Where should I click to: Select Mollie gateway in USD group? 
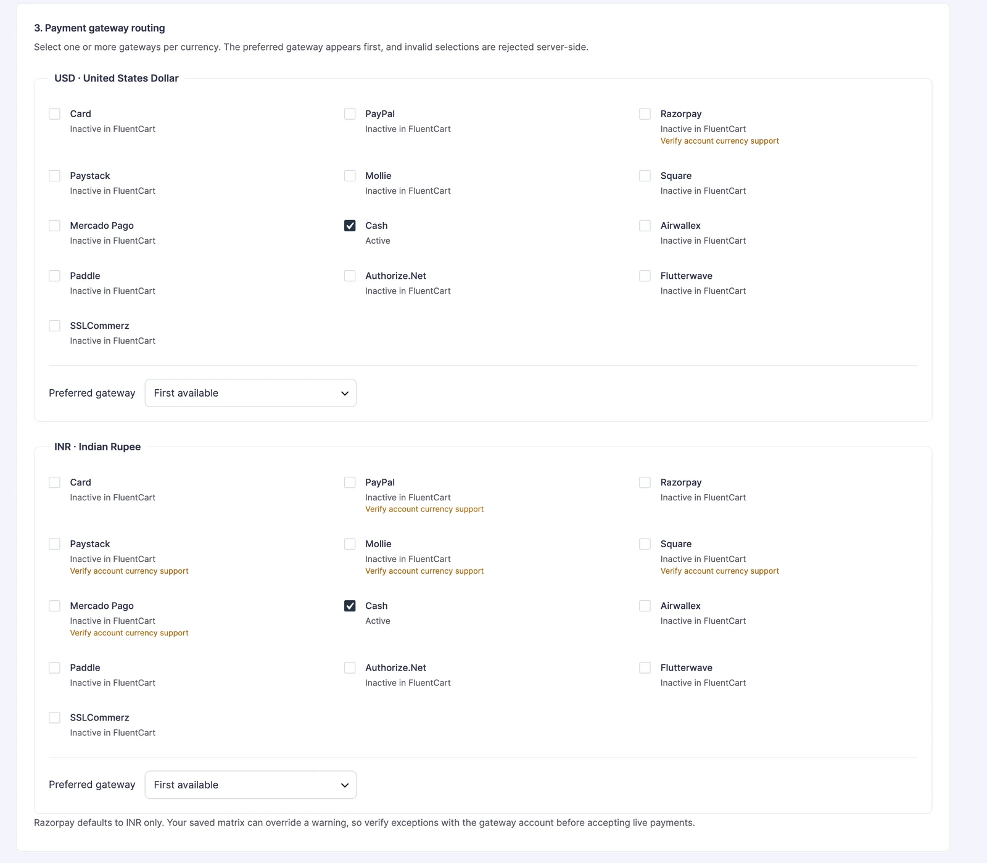(350, 176)
